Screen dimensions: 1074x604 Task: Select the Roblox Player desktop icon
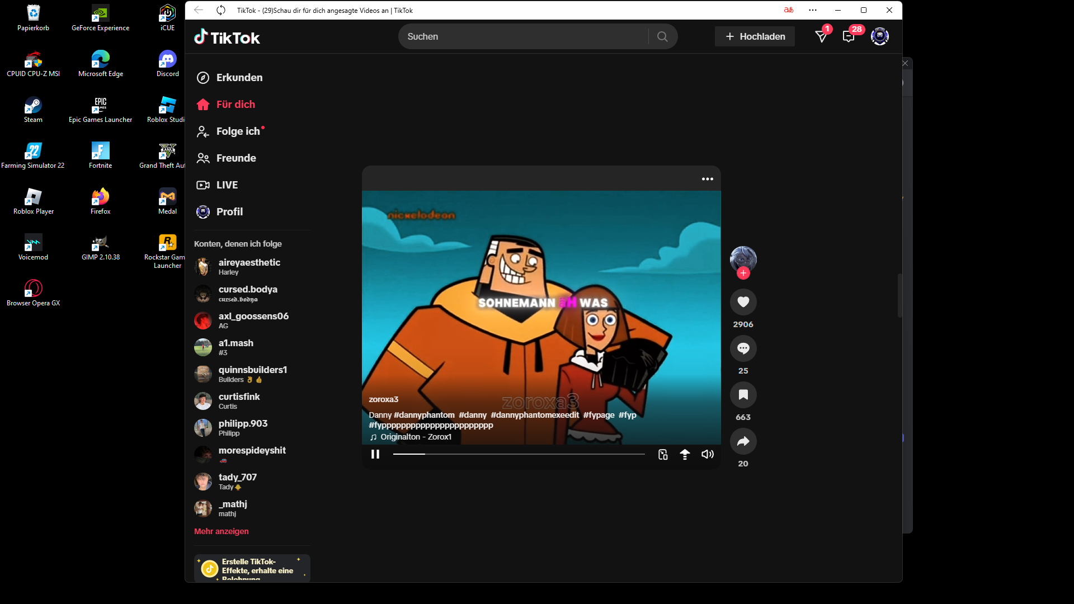point(33,201)
